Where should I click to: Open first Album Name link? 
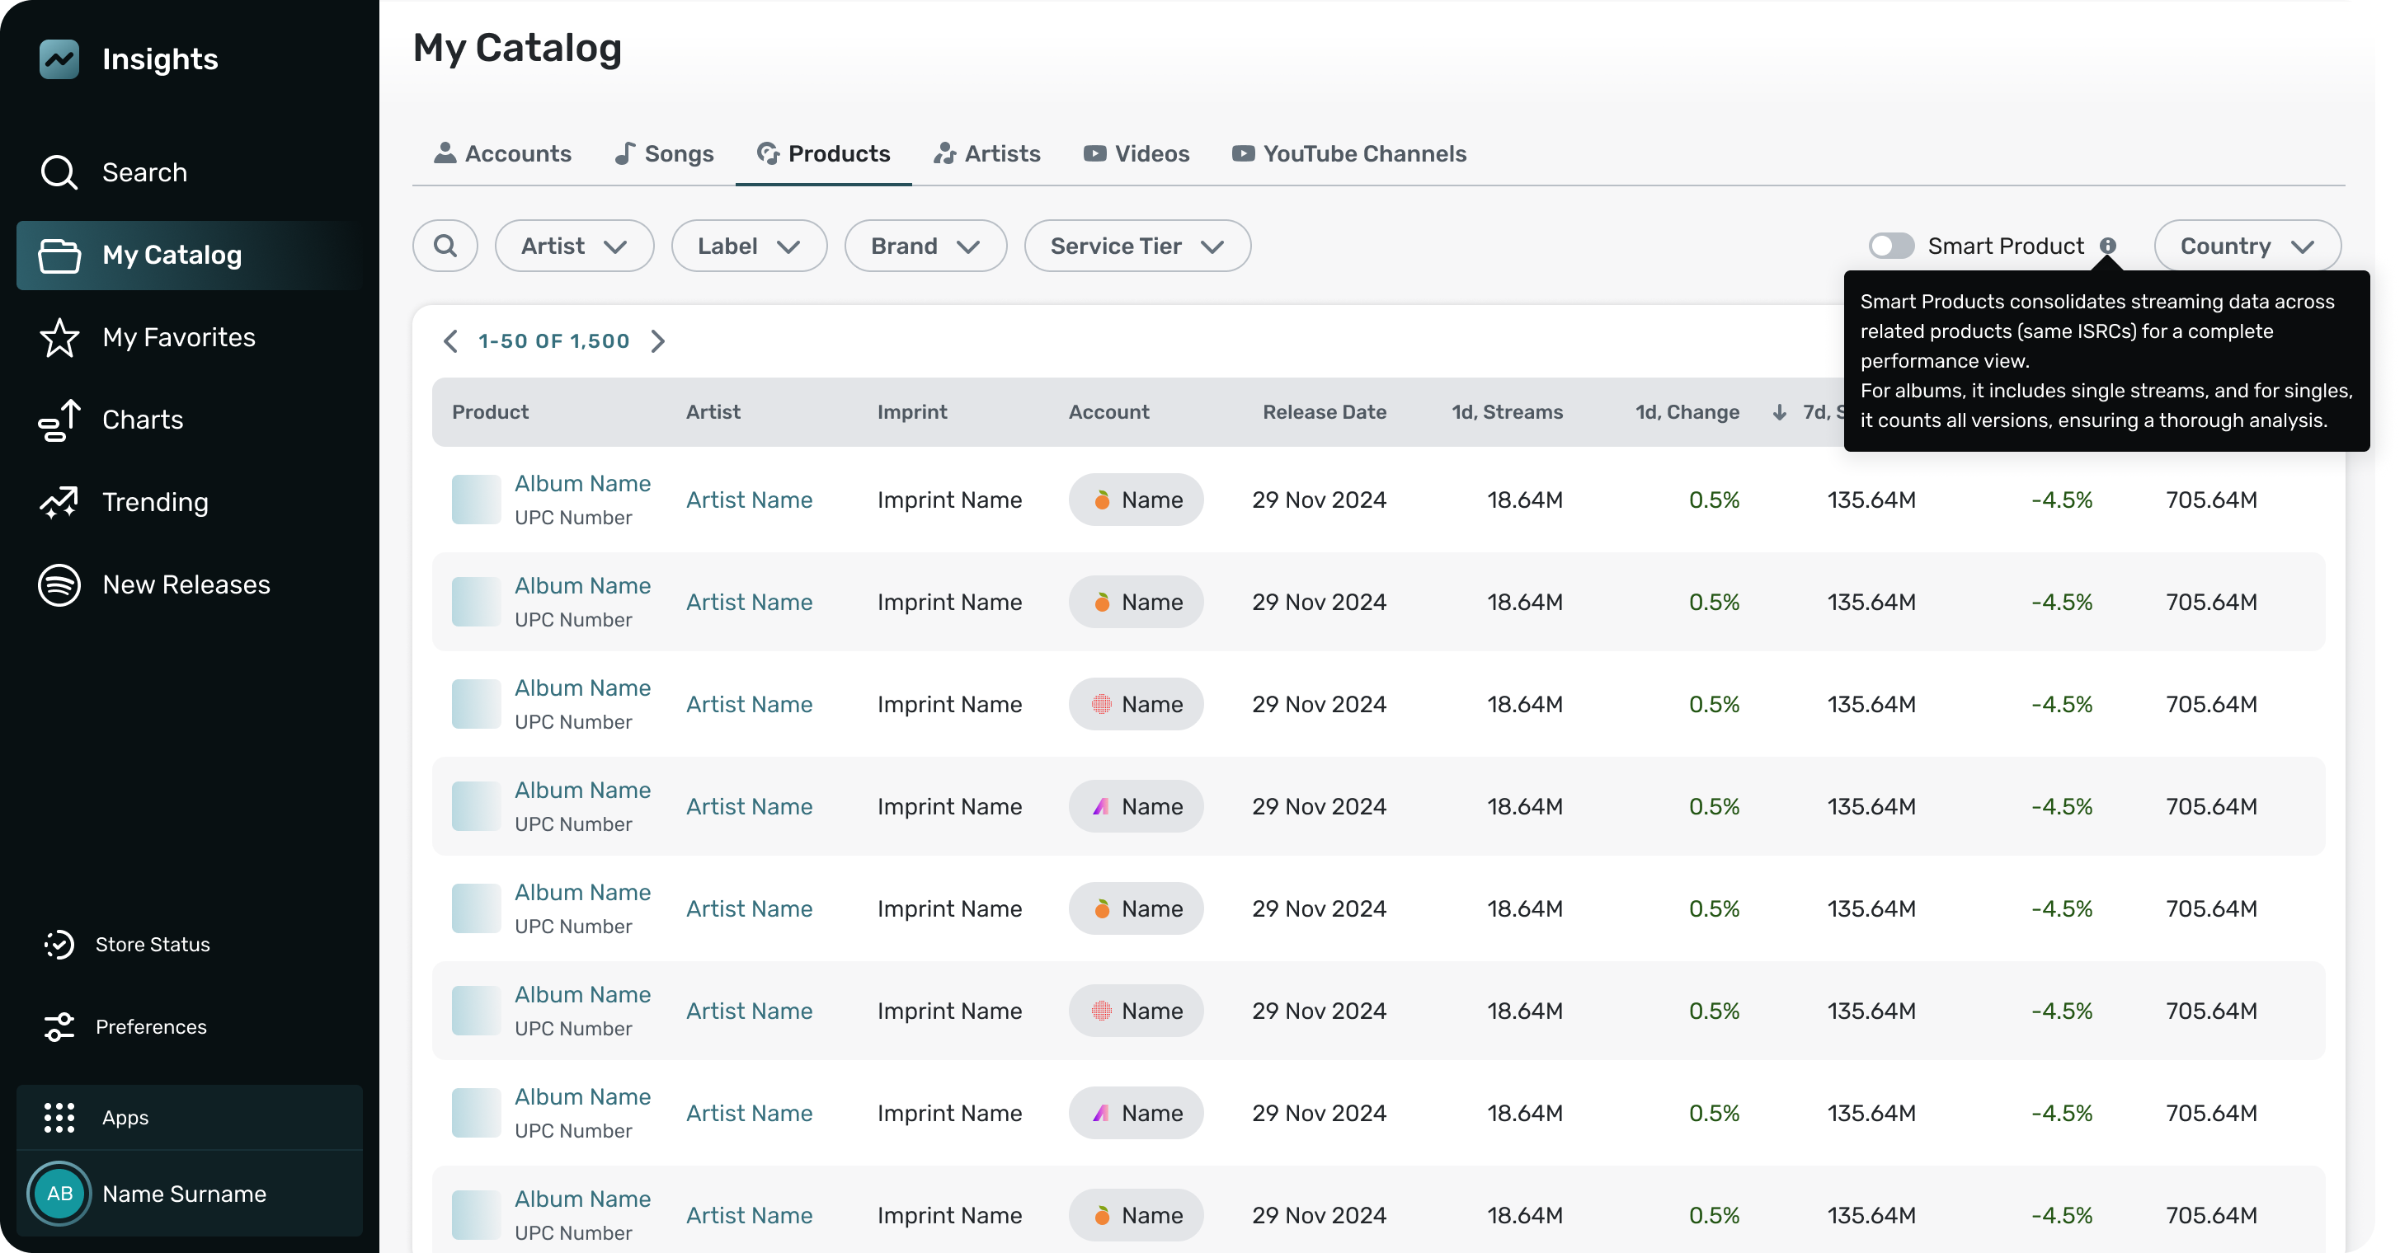(x=582, y=483)
